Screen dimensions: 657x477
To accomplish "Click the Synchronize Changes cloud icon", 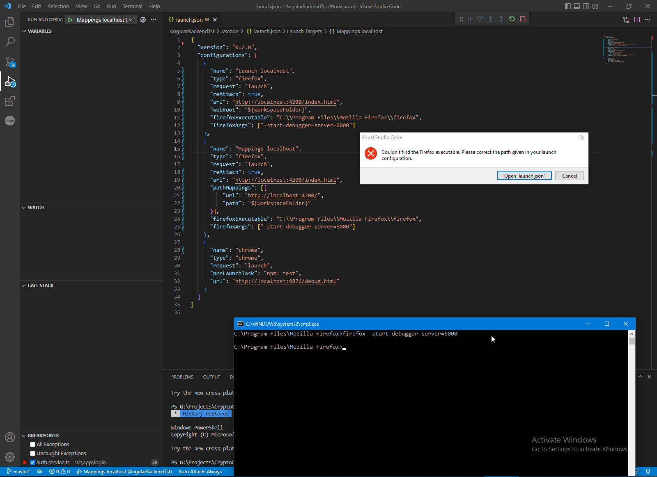I will (x=39, y=472).
